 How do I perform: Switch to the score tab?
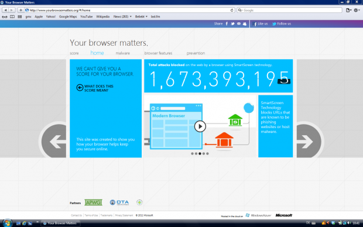click(x=74, y=53)
